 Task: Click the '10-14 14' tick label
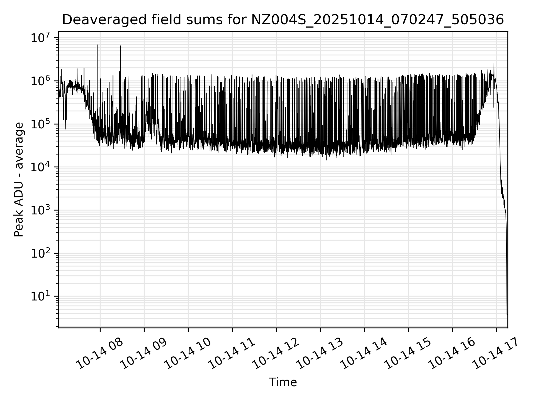[x=364, y=354]
